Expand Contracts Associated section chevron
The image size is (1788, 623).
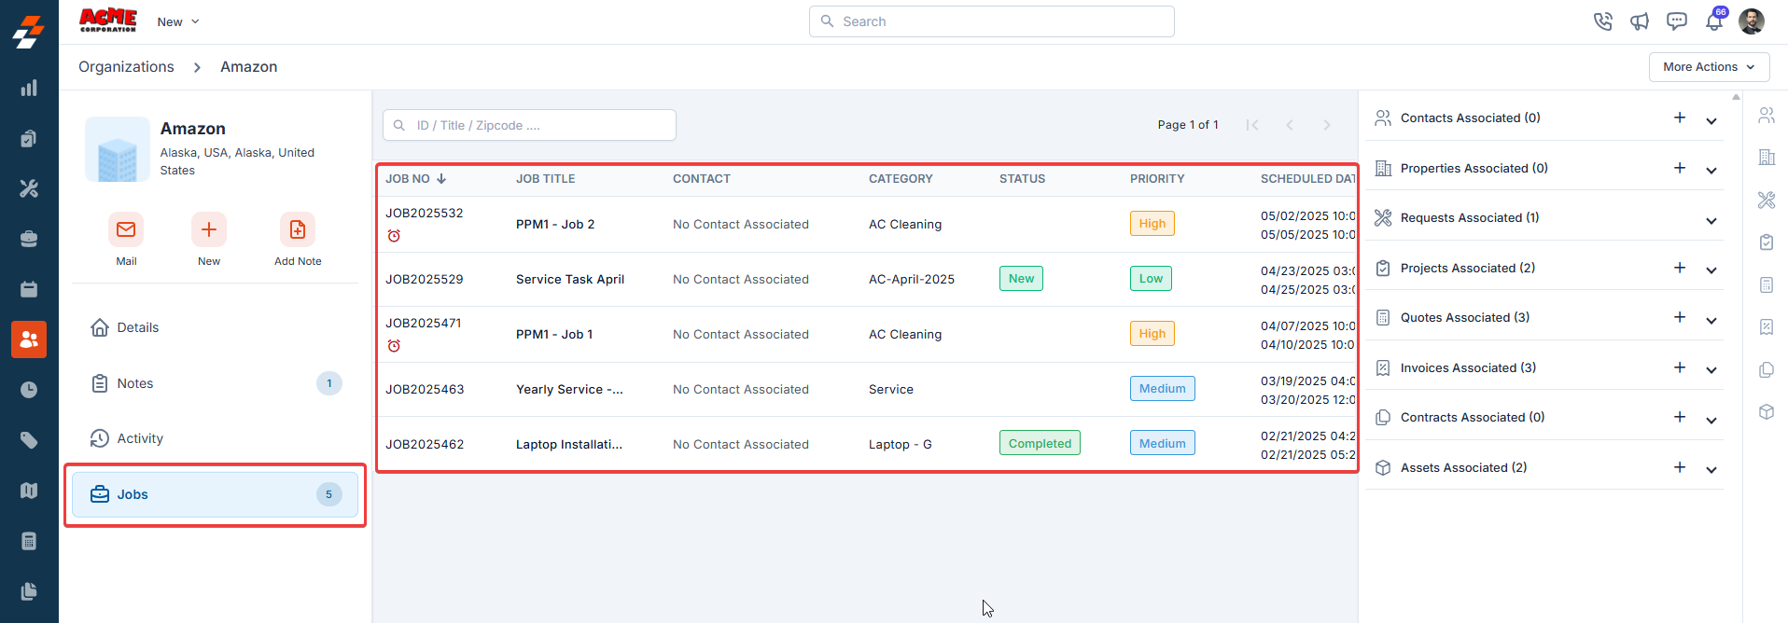(x=1711, y=421)
